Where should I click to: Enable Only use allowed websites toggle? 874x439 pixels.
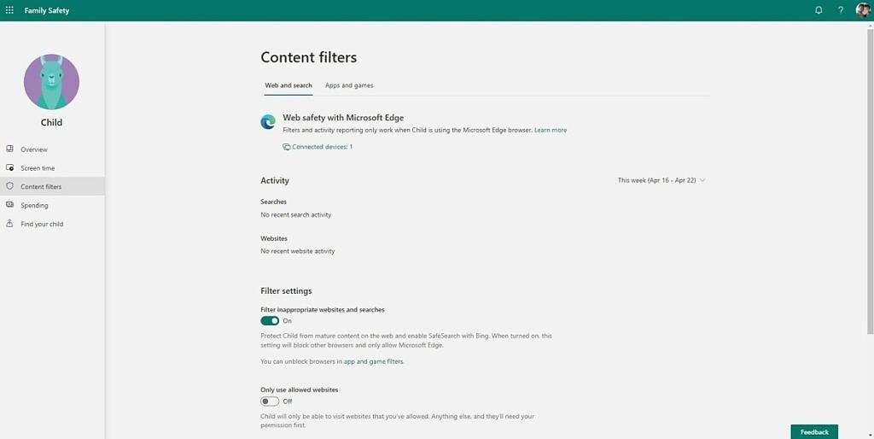pyautogui.click(x=270, y=401)
